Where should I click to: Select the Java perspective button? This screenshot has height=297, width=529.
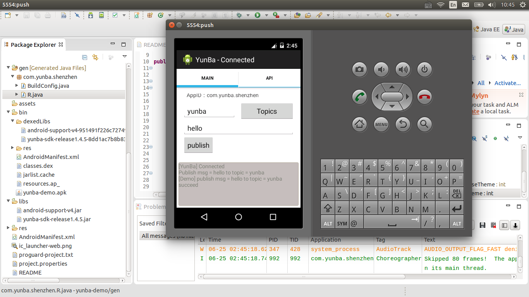click(x=514, y=29)
